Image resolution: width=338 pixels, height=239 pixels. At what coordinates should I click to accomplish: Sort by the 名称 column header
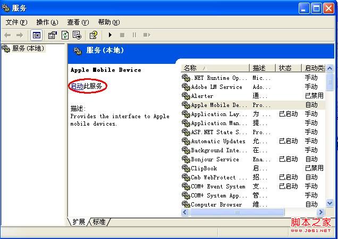pos(215,68)
